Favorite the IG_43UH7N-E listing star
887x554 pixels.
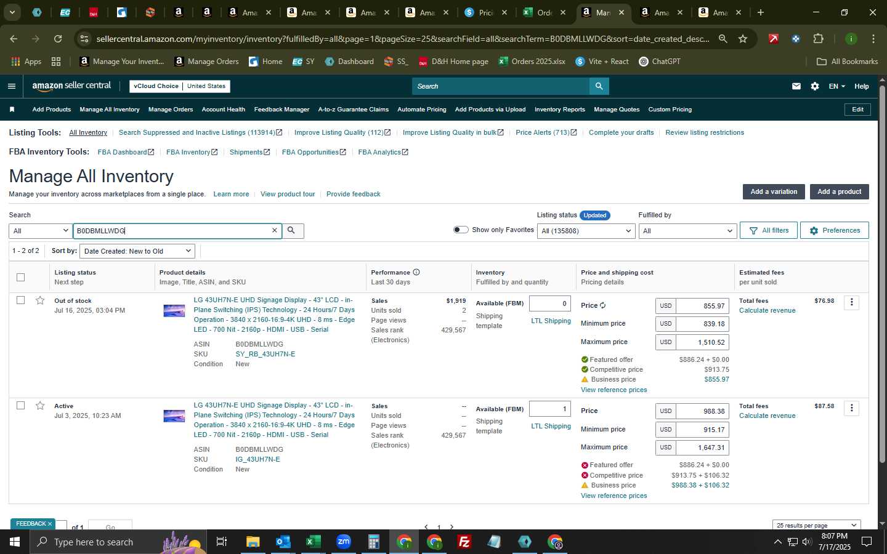(40, 406)
